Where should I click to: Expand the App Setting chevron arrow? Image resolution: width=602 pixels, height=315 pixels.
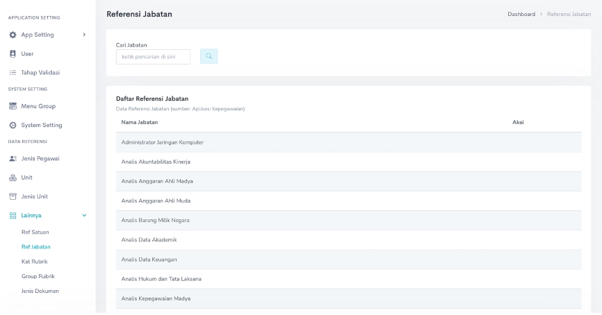point(84,35)
